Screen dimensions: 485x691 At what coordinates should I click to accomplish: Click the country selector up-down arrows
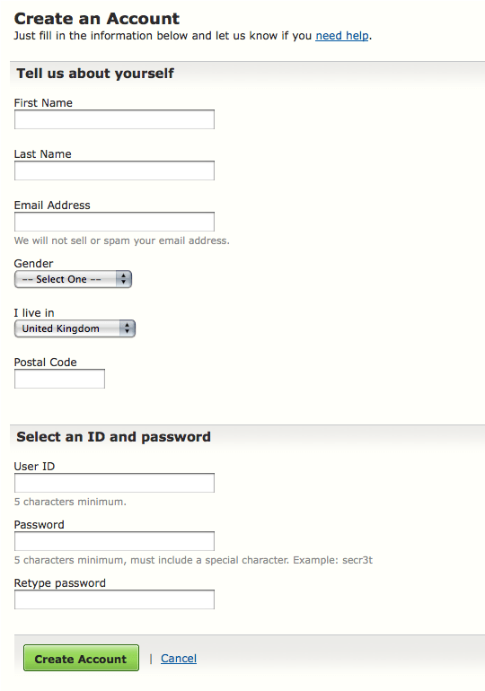127,328
